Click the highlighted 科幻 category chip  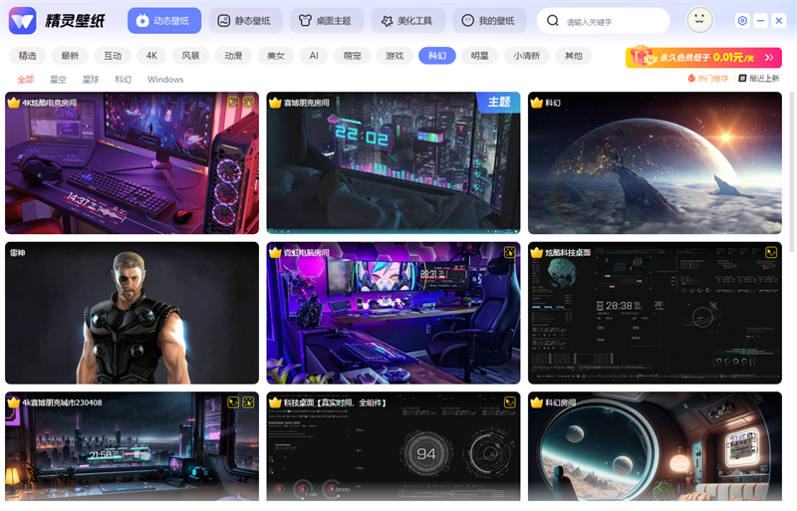437,56
